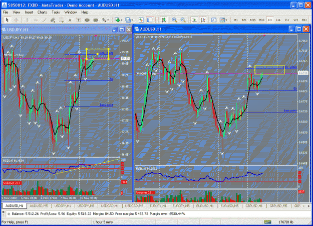Image resolution: width=313 pixels, height=226 pixels.
Task: Switch timeframe to D1
Action: (287, 20)
